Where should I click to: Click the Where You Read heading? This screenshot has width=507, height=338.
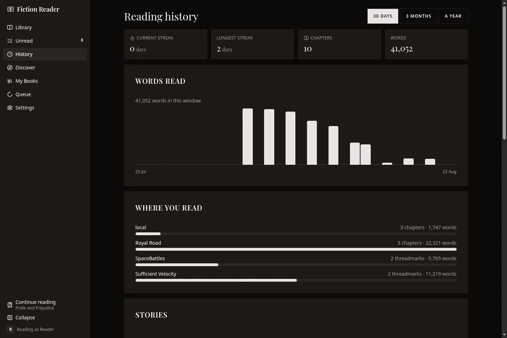[x=169, y=208]
